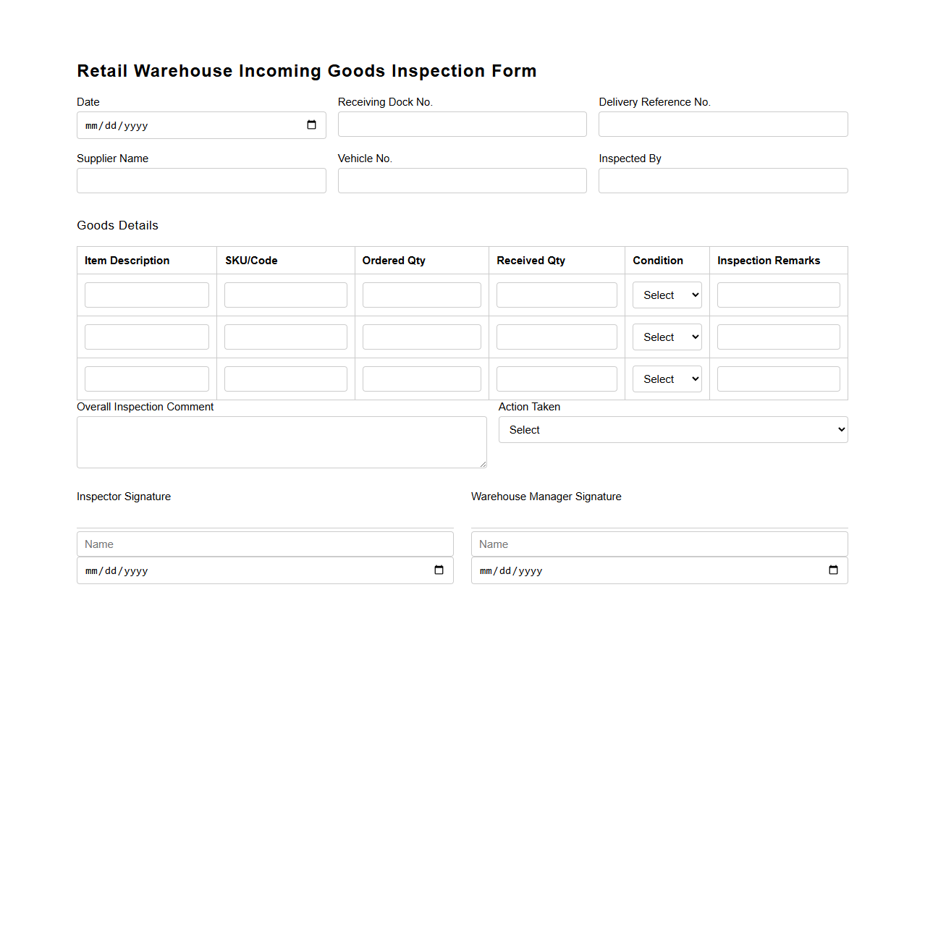Click the Receiving Dock No. field
Screen dimensions: 925x941
pos(462,124)
